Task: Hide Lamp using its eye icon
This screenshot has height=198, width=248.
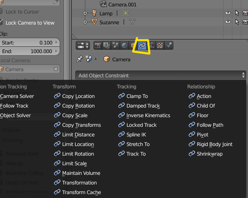Action: pyautogui.click(x=228, y=13)
